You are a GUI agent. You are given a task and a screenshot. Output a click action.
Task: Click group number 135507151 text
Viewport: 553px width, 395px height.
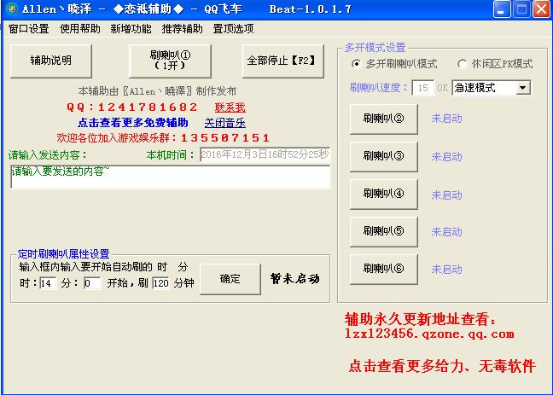pos(225,138)
